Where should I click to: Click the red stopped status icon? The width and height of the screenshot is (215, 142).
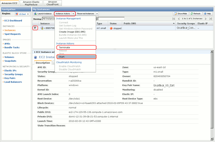point(111,28)
